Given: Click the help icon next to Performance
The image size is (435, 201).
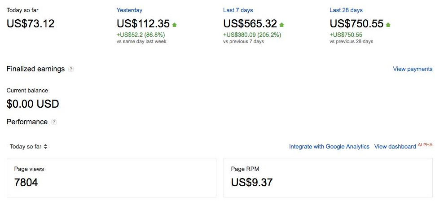Looking at the screenshot, I should 54,122.
